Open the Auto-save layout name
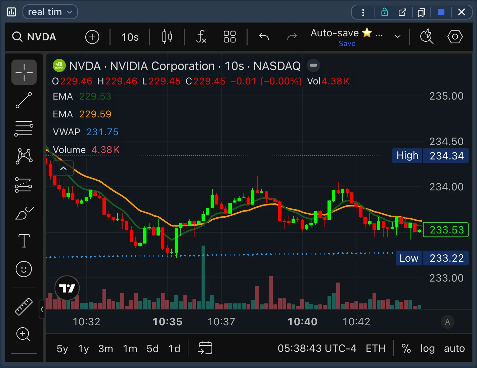Viewport: 477px width, 368px height. (x=346, y=33)
